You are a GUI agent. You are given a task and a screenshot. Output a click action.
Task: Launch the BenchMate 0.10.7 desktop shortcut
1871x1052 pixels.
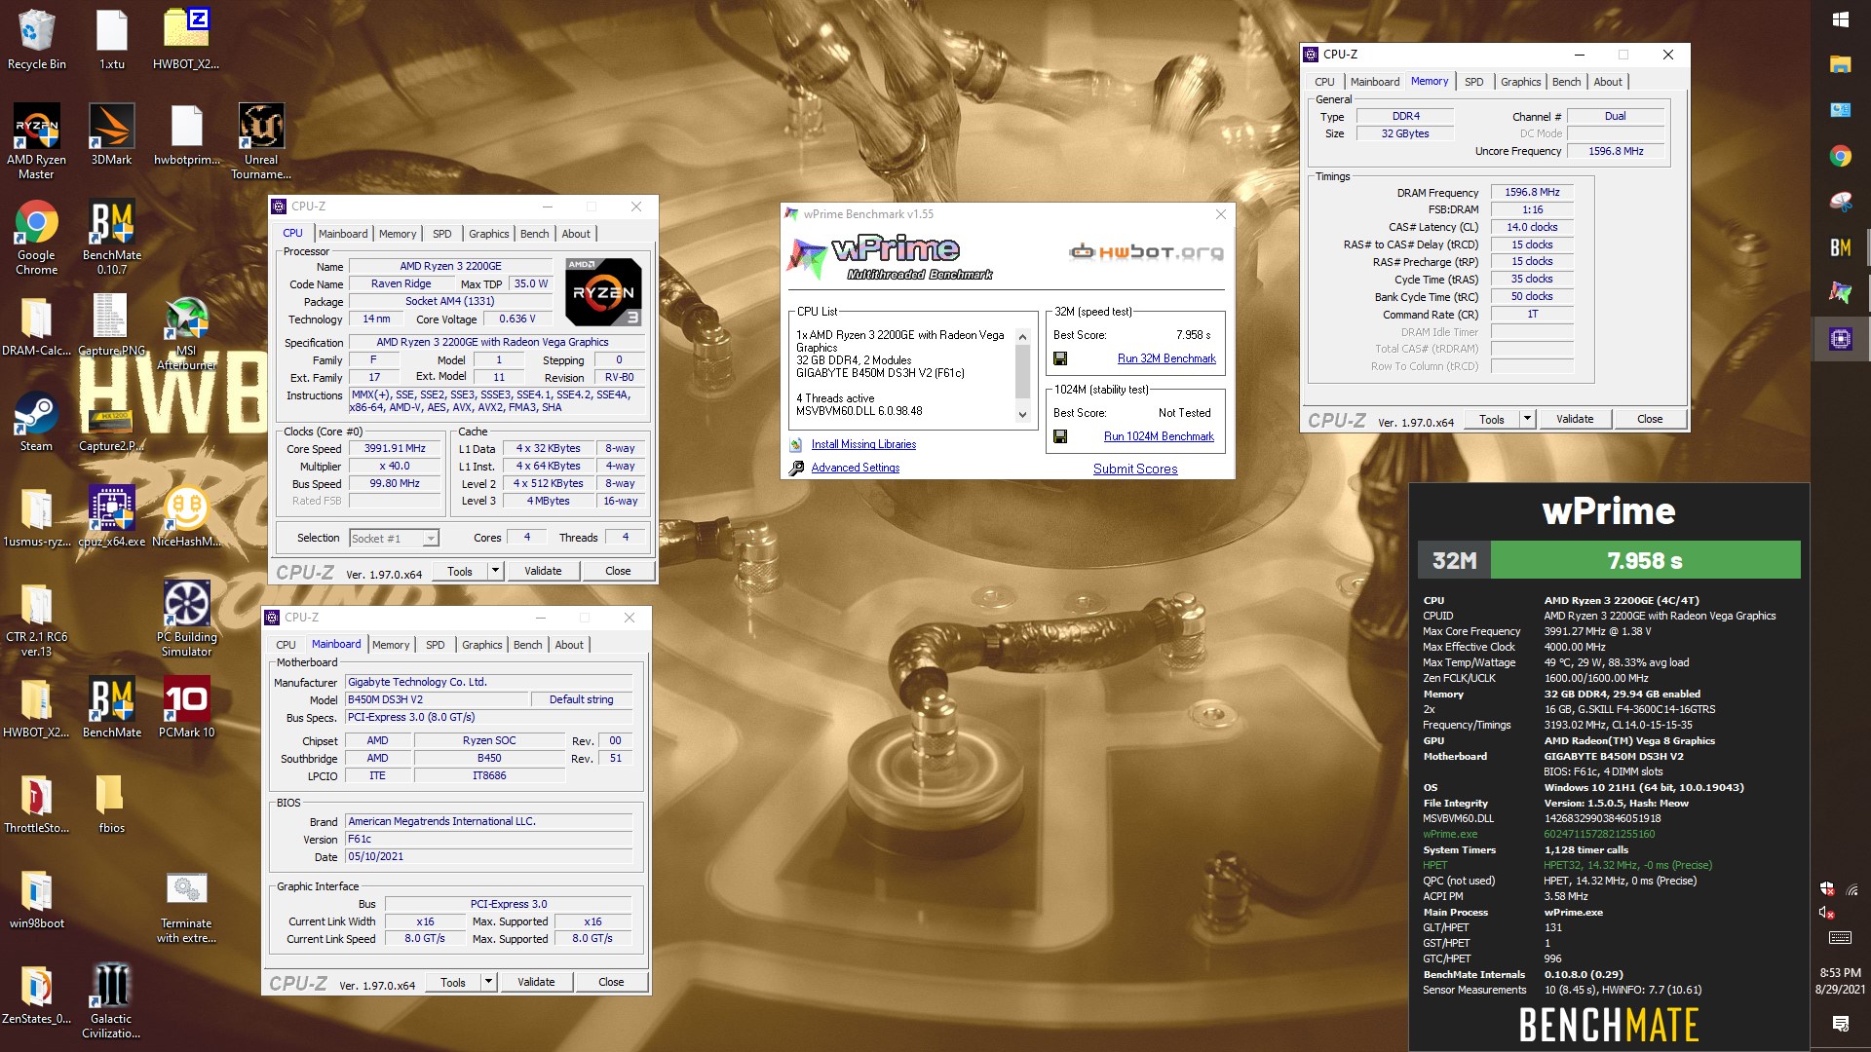click(111, 237)
